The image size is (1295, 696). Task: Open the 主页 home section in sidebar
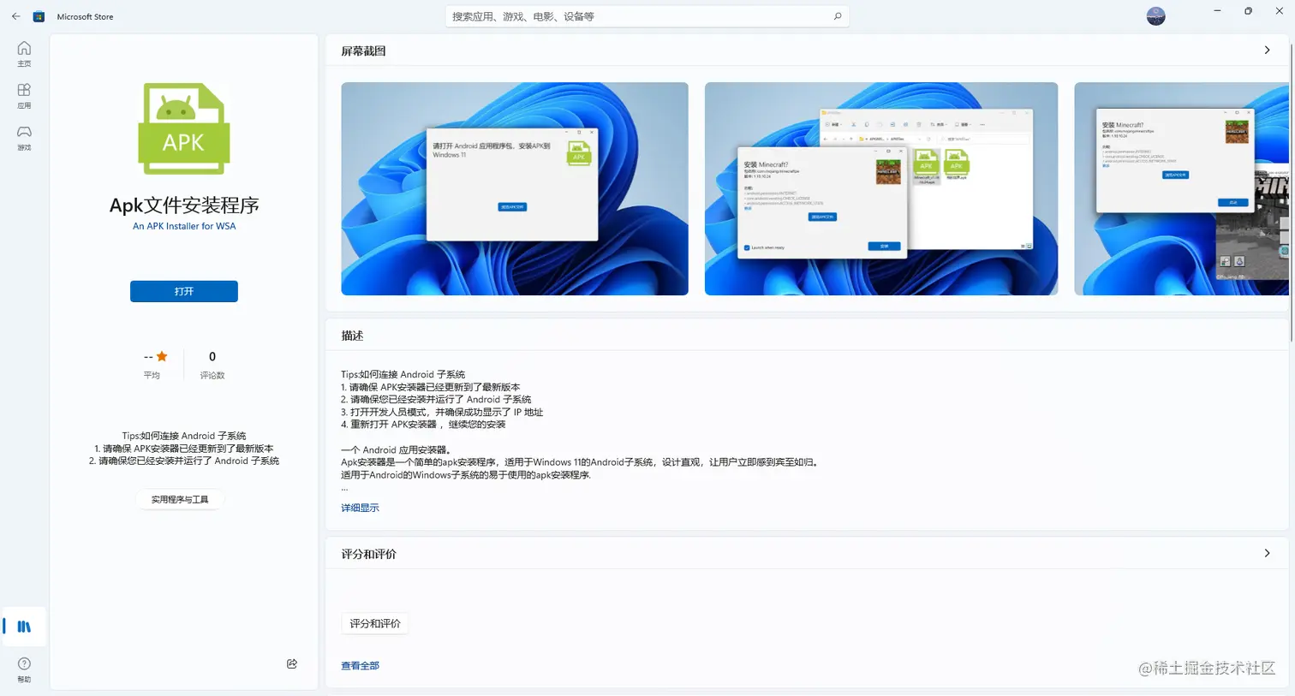(24, 54)
